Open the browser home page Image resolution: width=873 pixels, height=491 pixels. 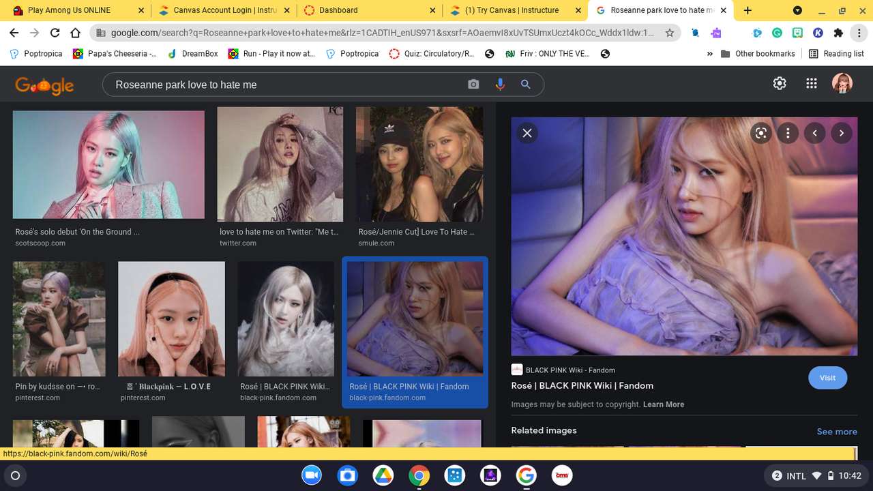pos(76,33)
